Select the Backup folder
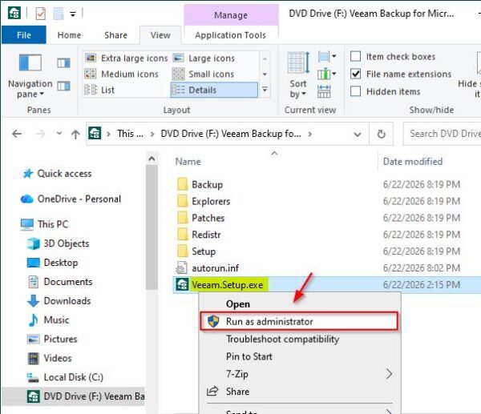This screenshot has width=481, height=414. [x=207, y=184]
